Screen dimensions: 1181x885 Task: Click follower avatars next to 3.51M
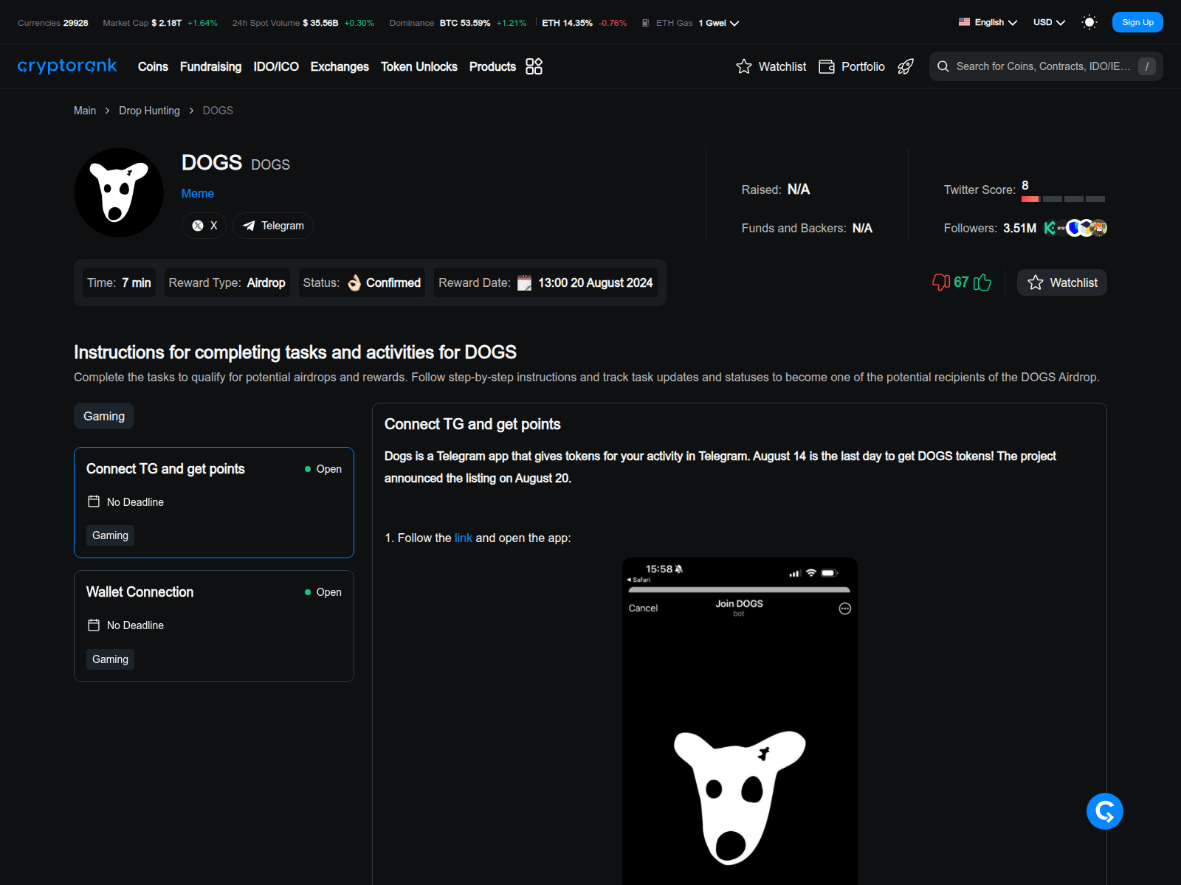pyautogui.click(x=1075, y=228)
